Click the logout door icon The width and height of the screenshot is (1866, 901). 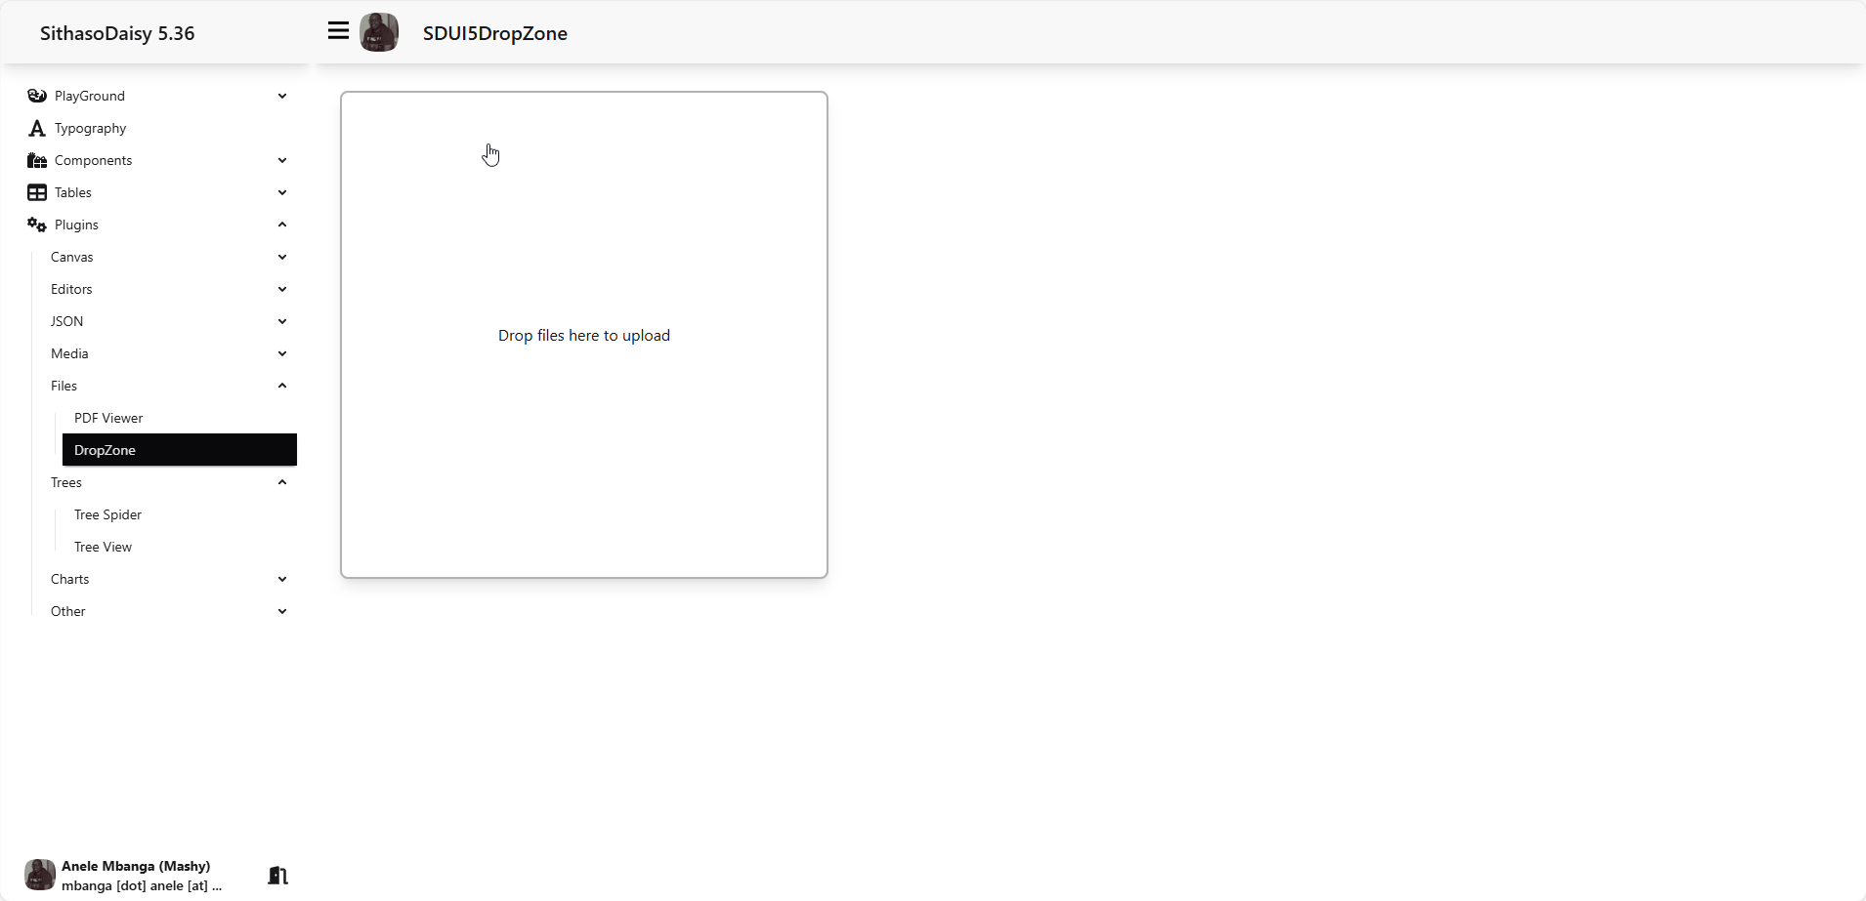(277, 875)
